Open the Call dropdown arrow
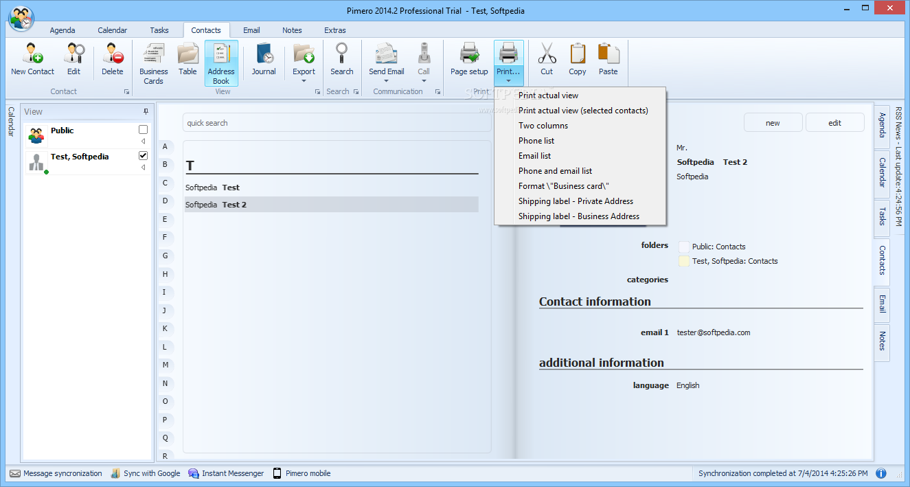 pos(424,81)
